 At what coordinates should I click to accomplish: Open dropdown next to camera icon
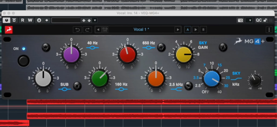coord(249,20)
